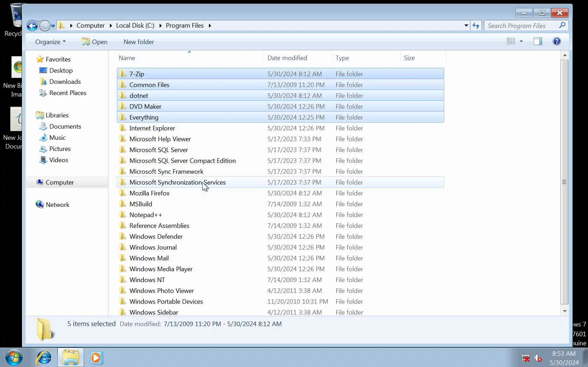This screenshot has height=367, width=588.
Task: Select the Windows Media Player folder
Action: coord(161,269)
